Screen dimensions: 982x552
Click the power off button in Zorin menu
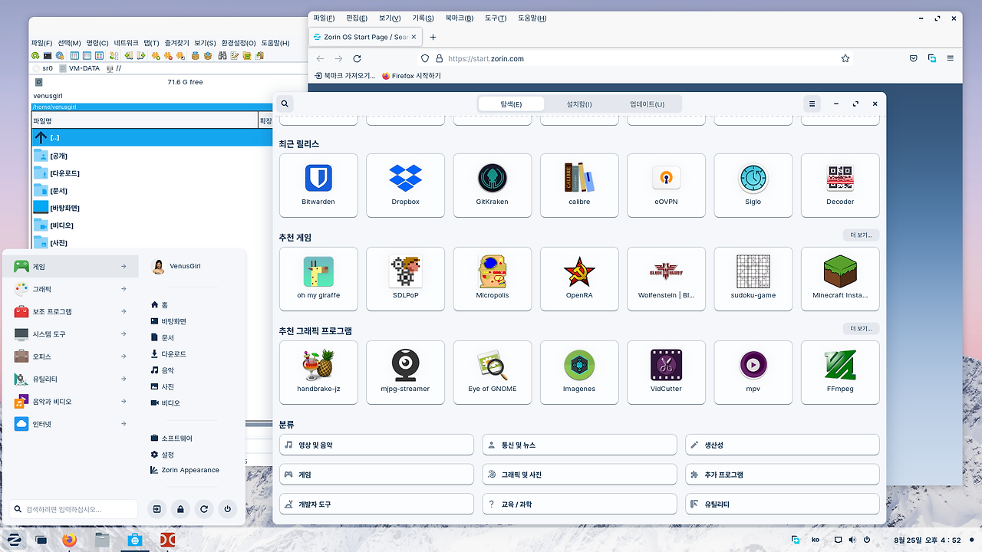pyautogui.click(x=228, y=509)
